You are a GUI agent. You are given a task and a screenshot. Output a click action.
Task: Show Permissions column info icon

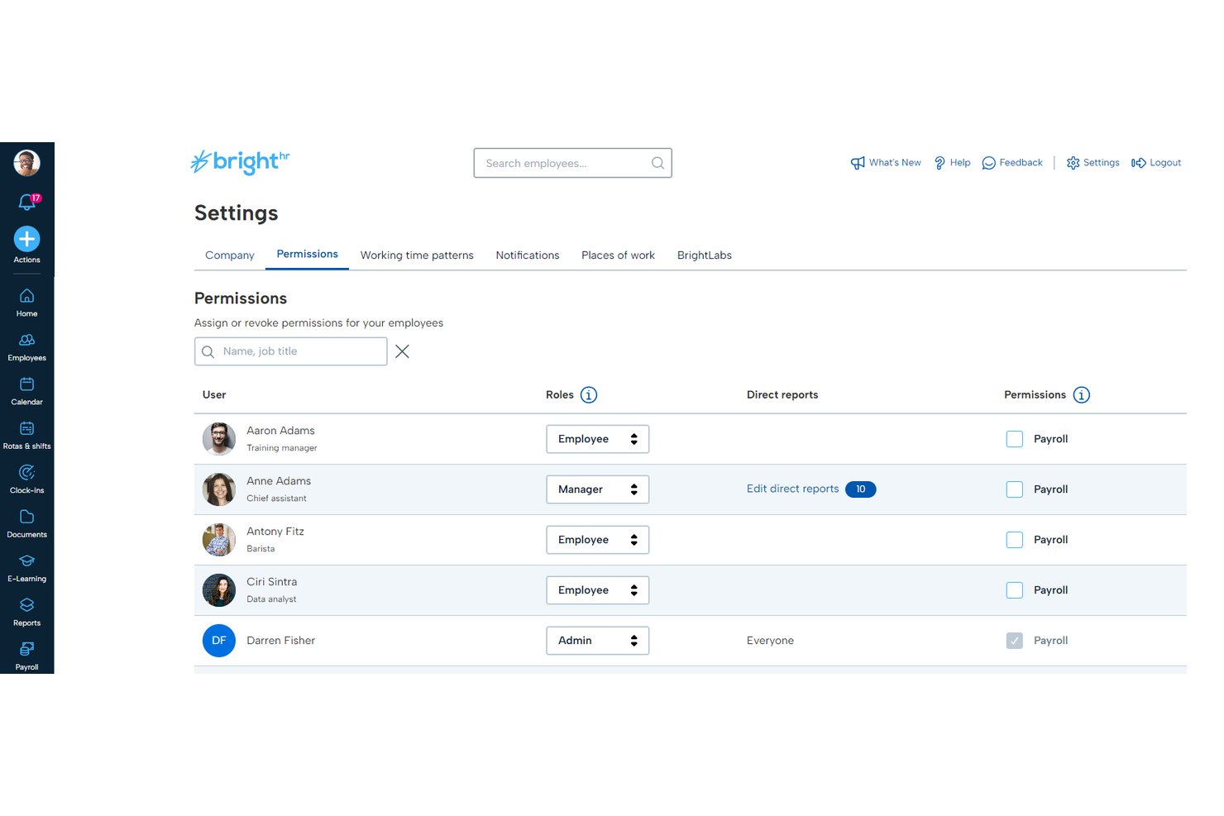click(x=1081, y=395)
